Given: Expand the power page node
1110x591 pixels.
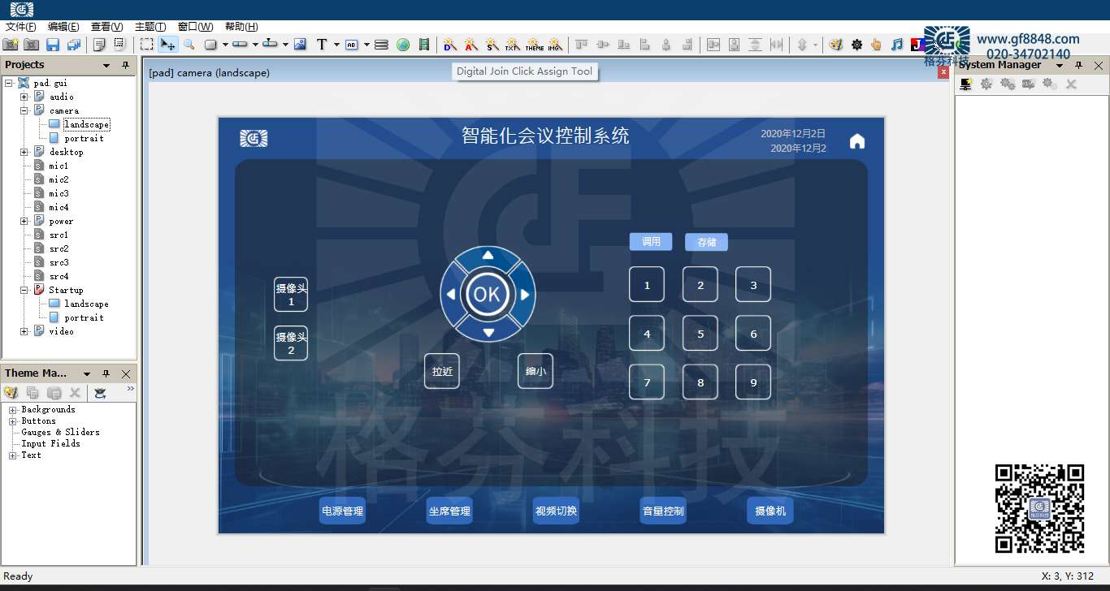Looking at the screenshot, I should 24,221.
